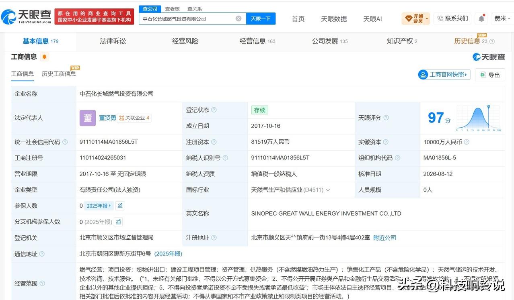The width and height of the screenshot is (514, 300).
Task: Open notification bell in header
Action: click(481, 18)
